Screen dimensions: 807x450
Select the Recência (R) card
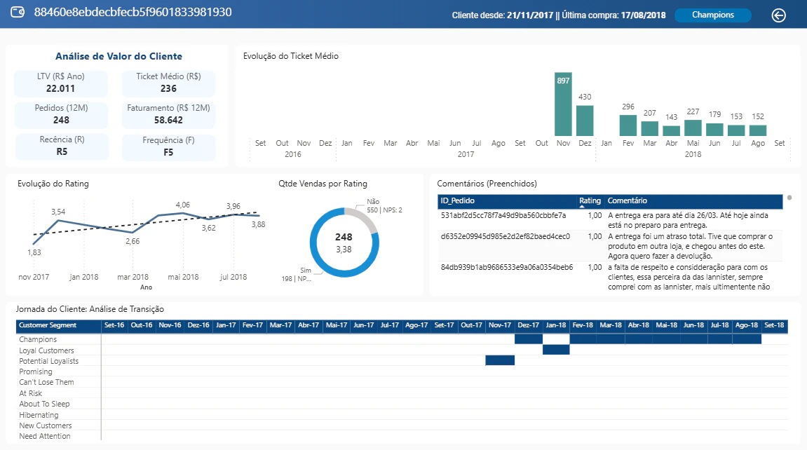pos(62,146)
